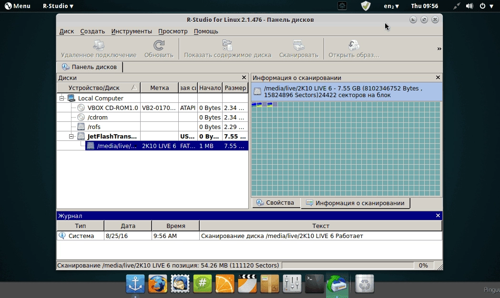This screenshot has height=298, width=500.
Task: Collapse the JetFlashTrans device node
Action: tap(71, 136)
